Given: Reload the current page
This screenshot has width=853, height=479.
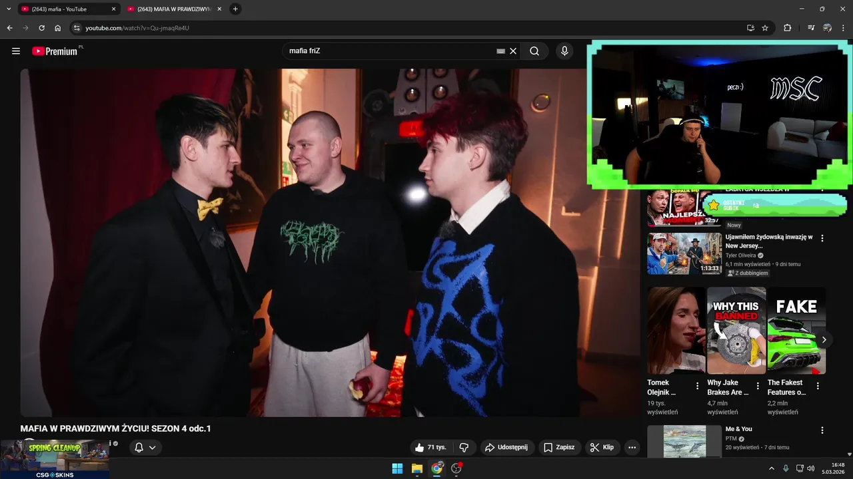Looking at the screenshot, I should pos(41,28).
